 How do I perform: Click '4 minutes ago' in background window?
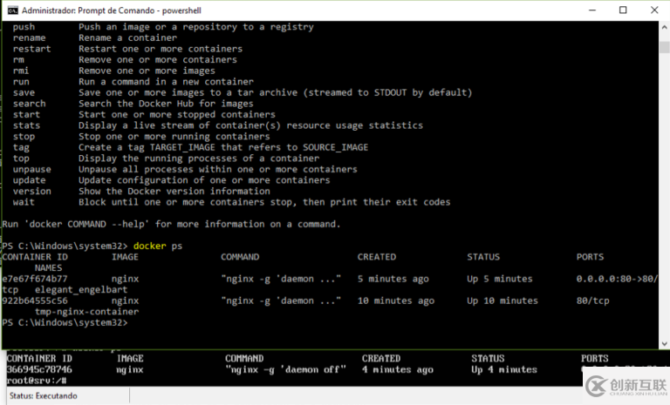point(398,369)
